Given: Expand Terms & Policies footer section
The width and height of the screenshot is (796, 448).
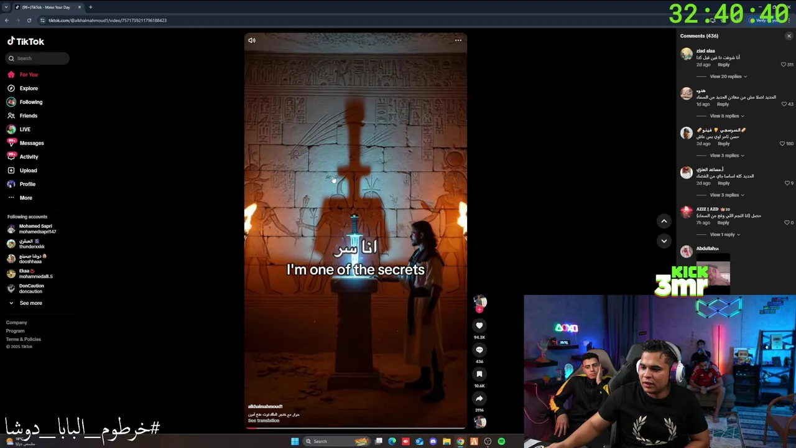Looking at the screenshot, I should click(24, 339).
